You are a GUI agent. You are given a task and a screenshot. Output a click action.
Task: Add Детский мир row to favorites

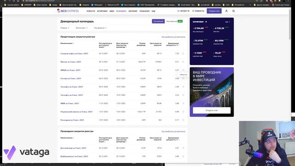pos(183,148)
